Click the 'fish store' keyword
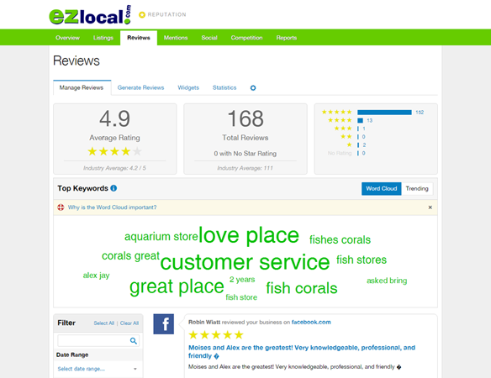 point(241,297)
